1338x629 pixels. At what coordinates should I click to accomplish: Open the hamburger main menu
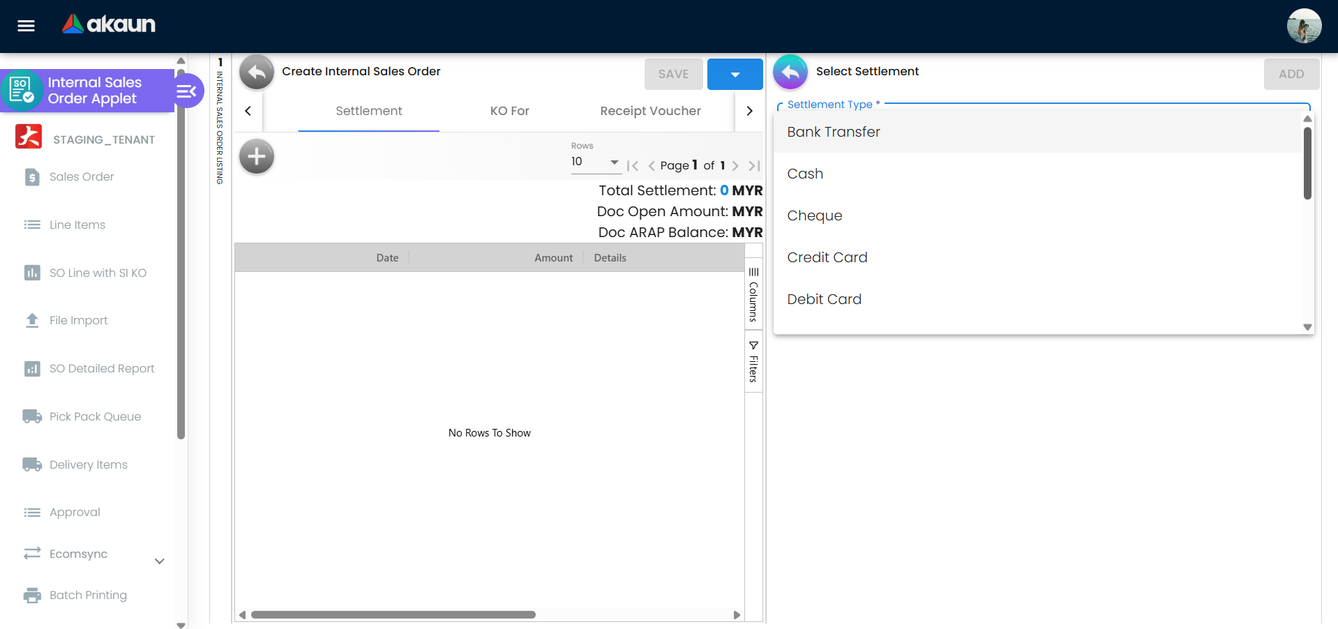[x=26, y=26]
